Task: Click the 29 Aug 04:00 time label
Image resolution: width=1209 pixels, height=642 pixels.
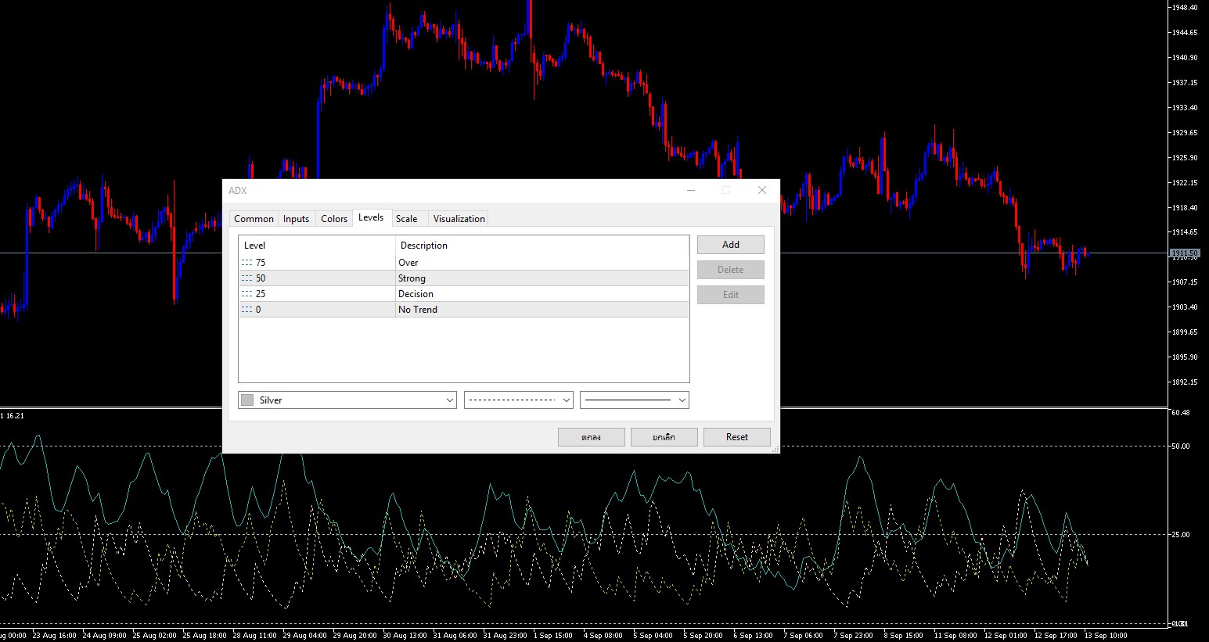Action: click(x=305, y=636)
